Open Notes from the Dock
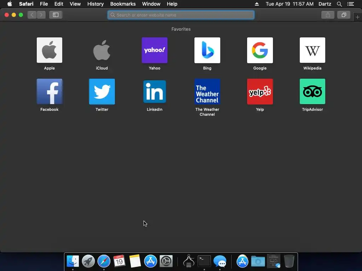This screenshot has width=362, height=271. pyautogui.click(x=135, y=261)
